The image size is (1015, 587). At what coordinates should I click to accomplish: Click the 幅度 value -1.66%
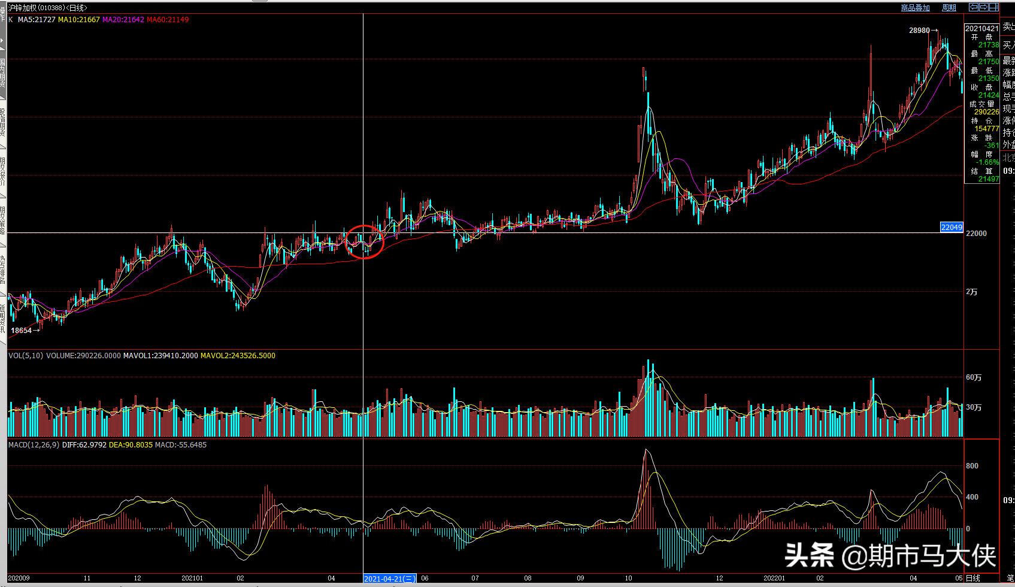coord(987,162)
